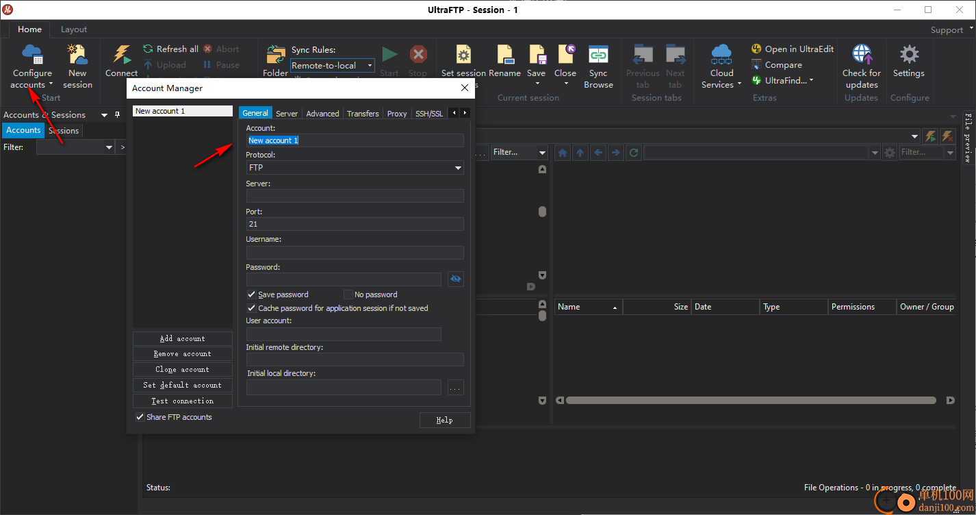Refresh all panes
The height and width of the screenshot is (515, 976).
coord(170,49)
